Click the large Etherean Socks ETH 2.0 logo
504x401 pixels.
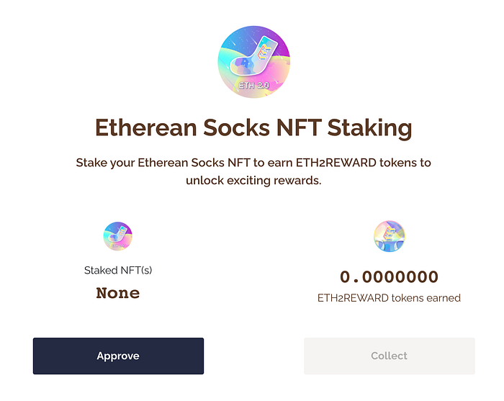tap(254, 62)
